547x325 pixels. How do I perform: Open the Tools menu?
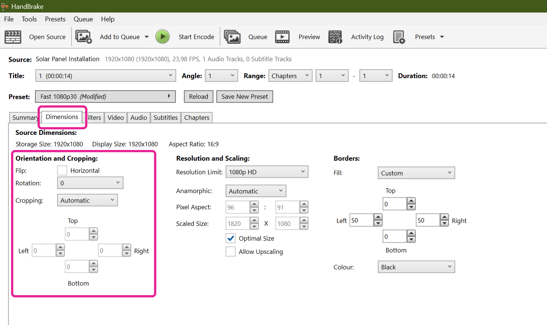coord(29,19)
